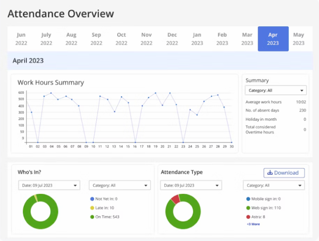The width and height of the screenshot is (319, 241).
Task: Click the yellow Late In legend dot
Action: [92, 208]
